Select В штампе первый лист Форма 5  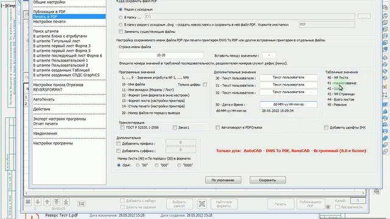coord(62,50)
